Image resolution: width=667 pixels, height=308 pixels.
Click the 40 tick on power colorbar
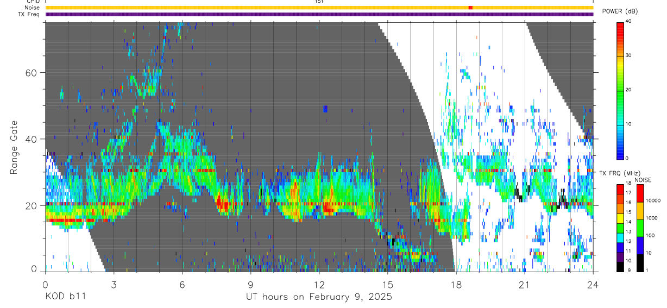point(628,21)
